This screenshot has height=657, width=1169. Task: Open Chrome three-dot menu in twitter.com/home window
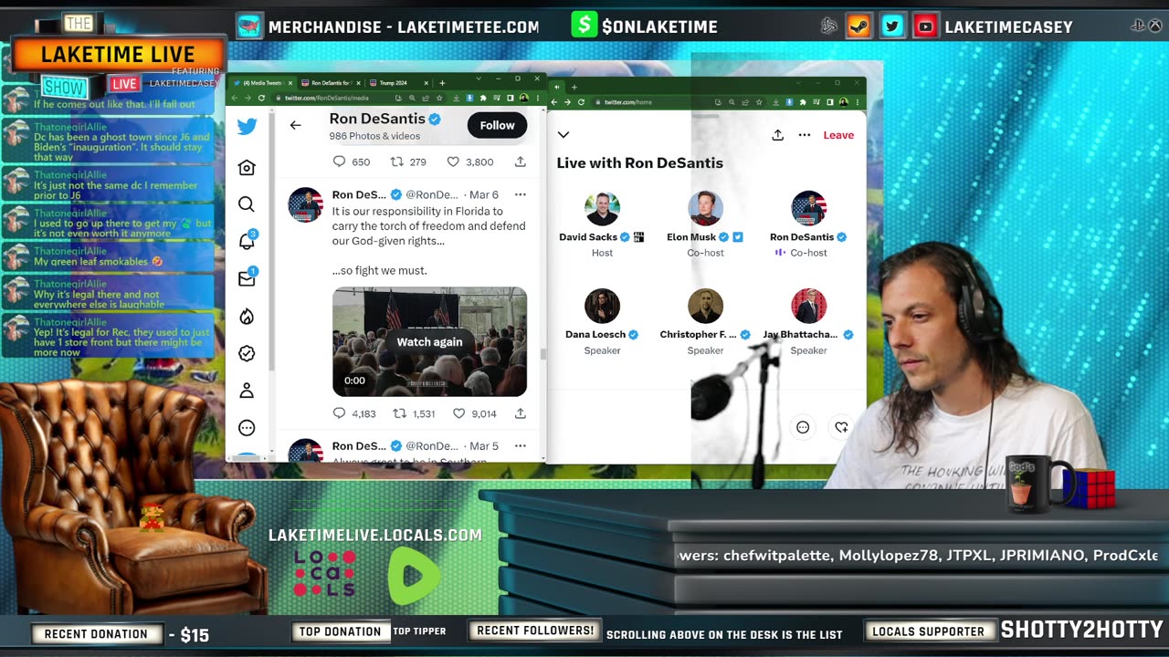click(x=858, y=102)
